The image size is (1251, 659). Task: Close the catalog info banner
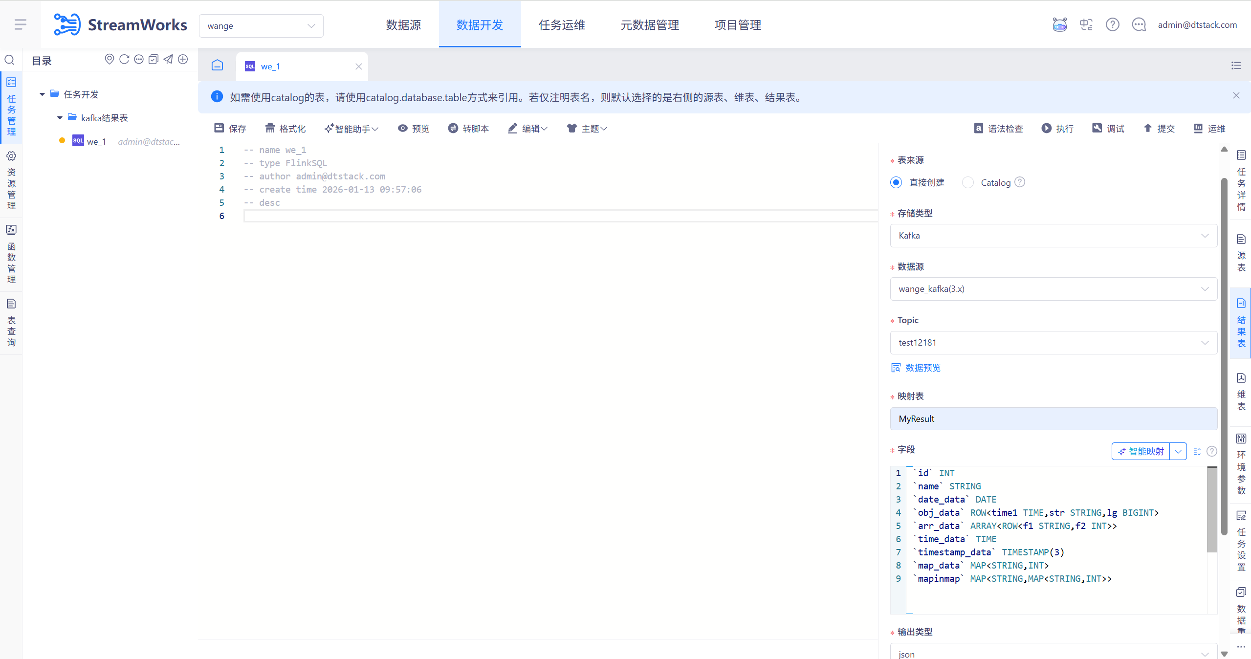tap(1236, 96)
